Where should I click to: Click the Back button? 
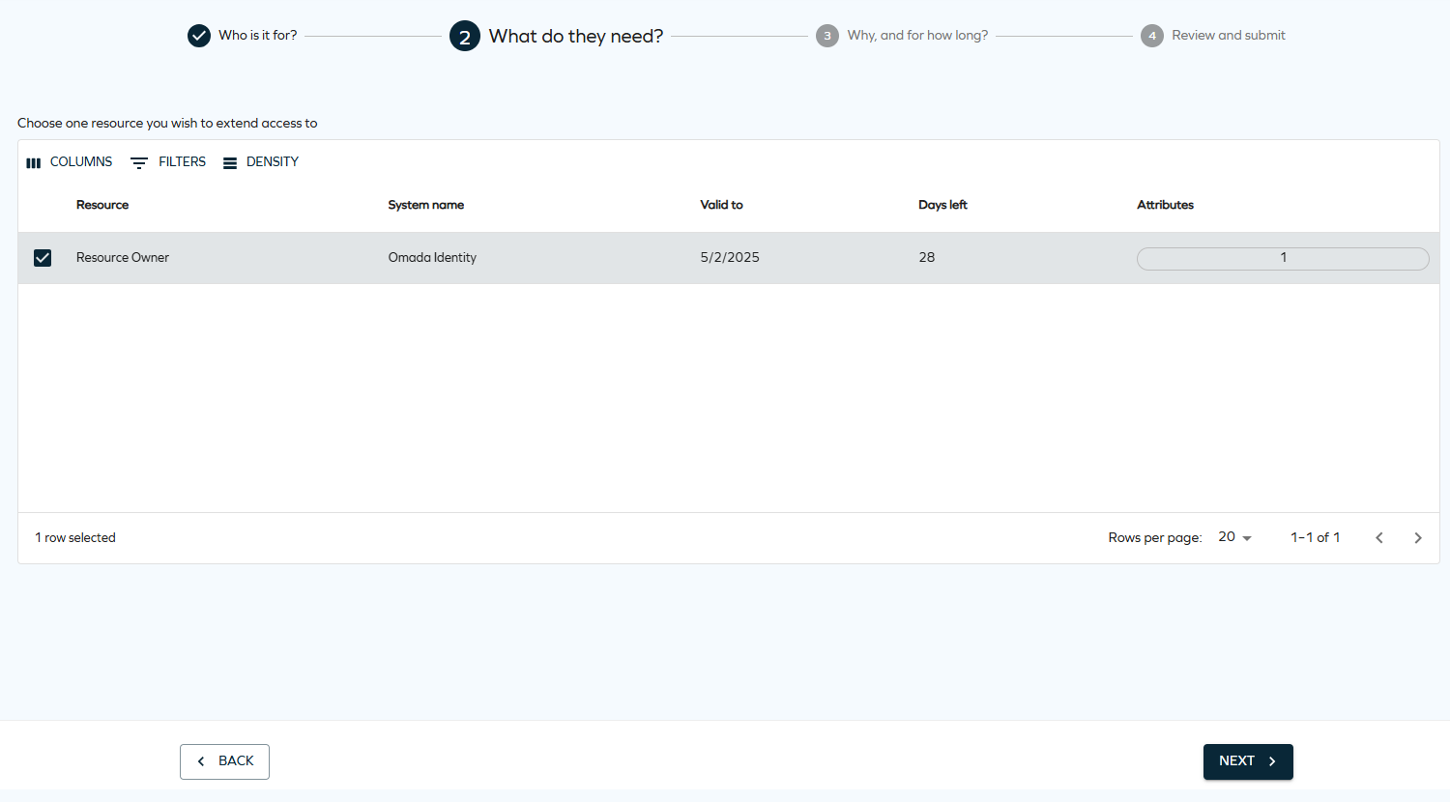pyautogui.click(x=224, y=761)
